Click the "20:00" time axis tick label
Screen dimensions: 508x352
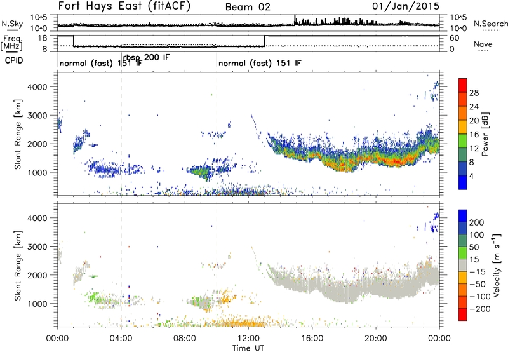point(376,339)
